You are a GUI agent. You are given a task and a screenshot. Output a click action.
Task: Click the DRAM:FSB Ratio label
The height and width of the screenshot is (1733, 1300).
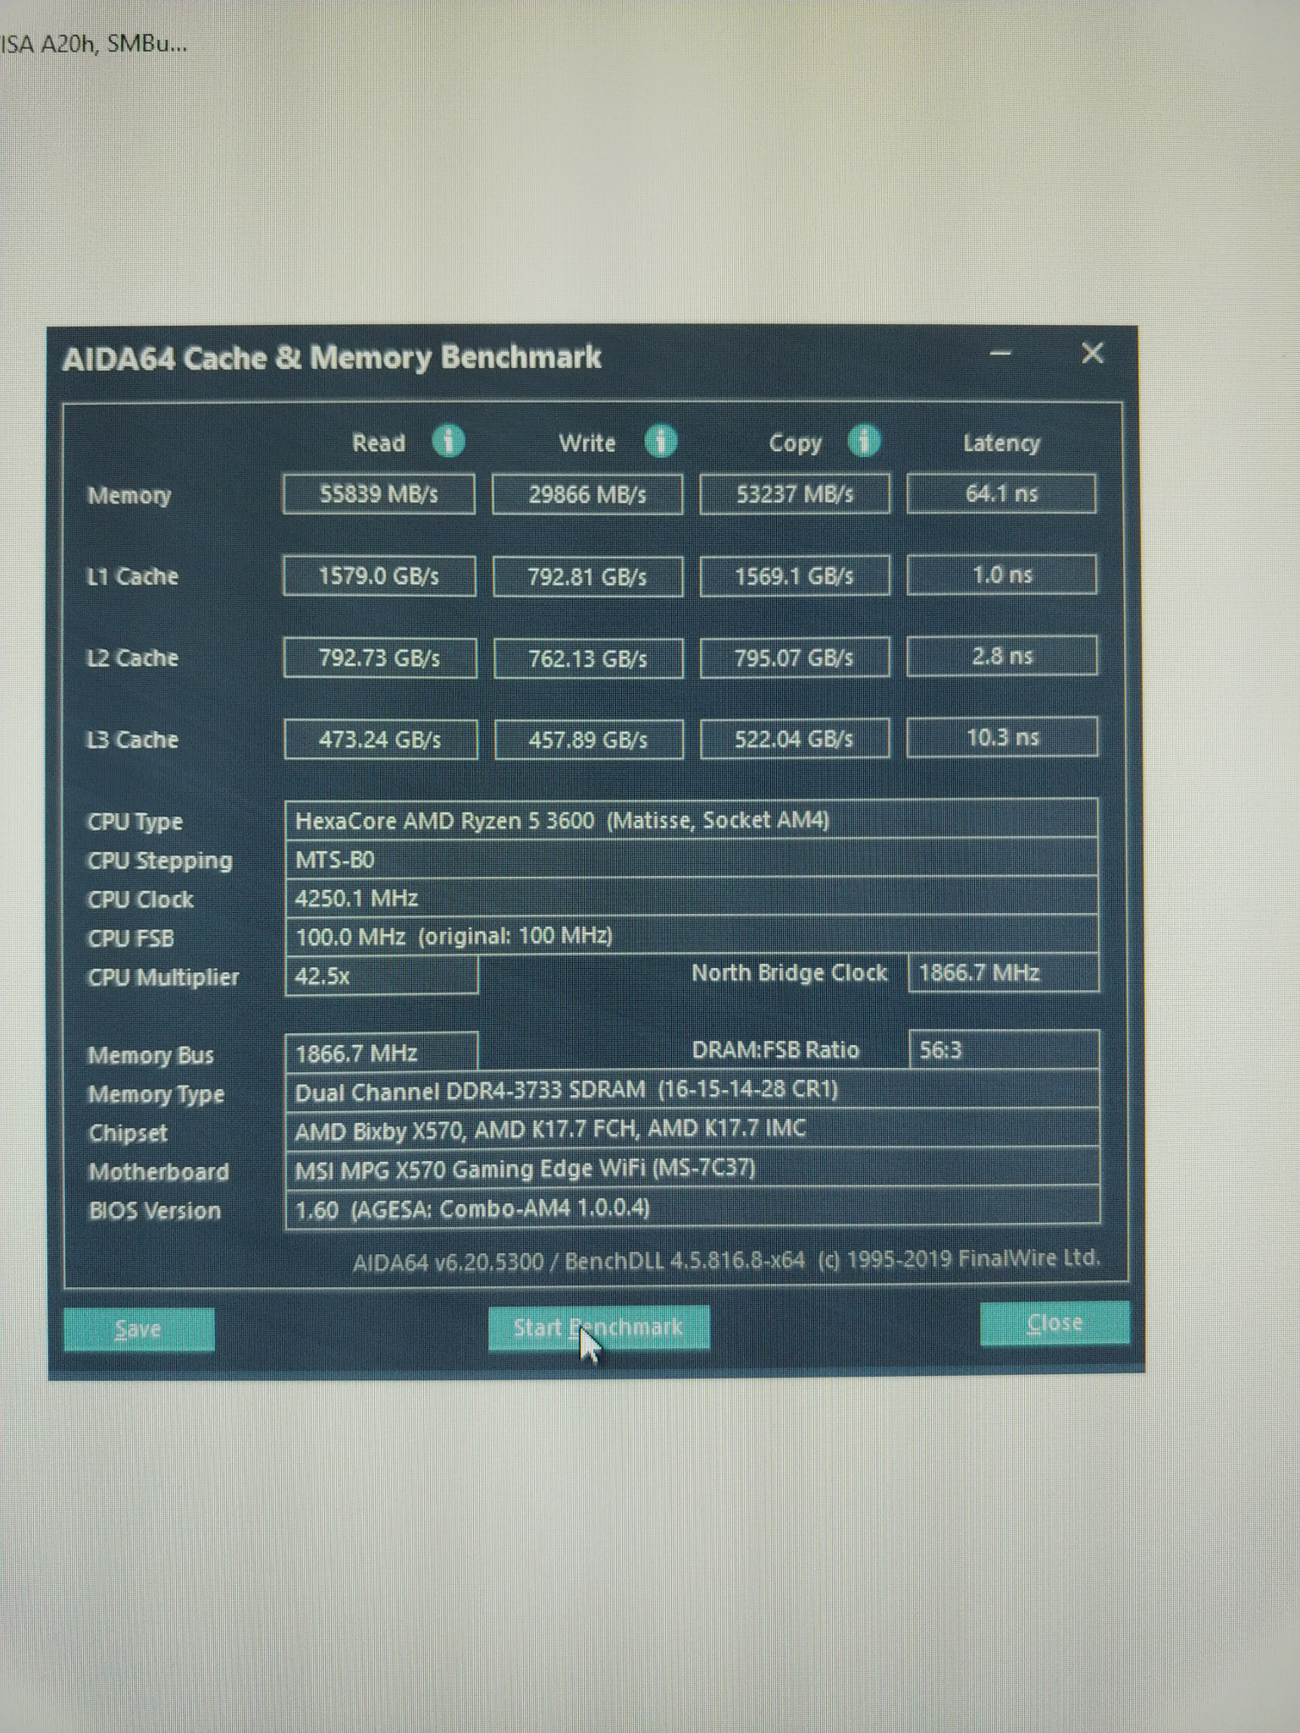click(775, 1050)
